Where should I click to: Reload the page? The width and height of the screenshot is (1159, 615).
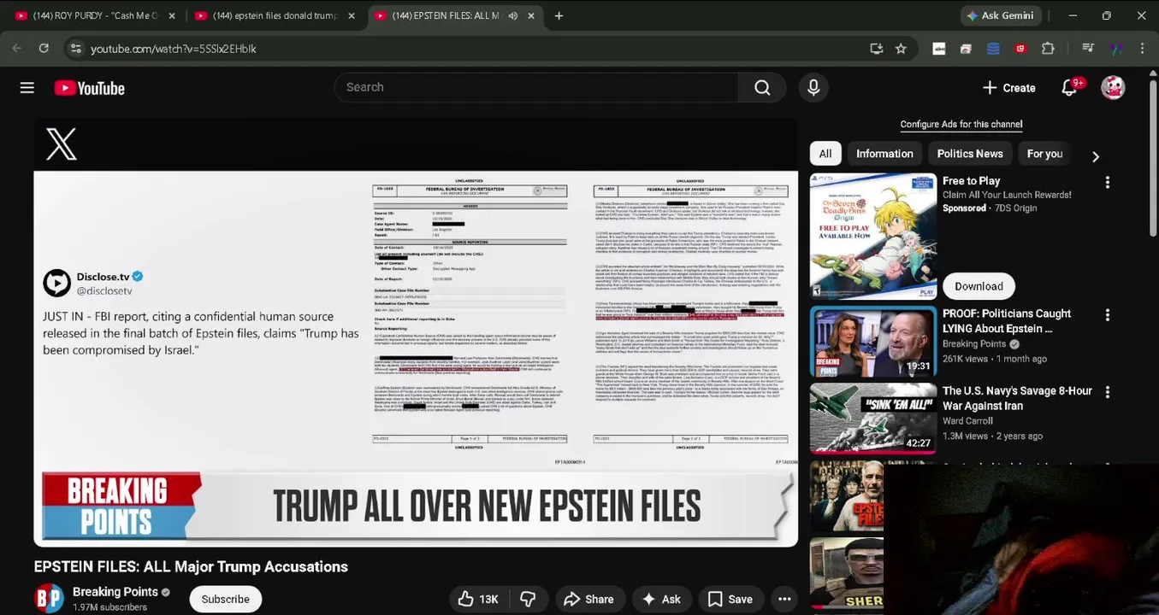44,49
